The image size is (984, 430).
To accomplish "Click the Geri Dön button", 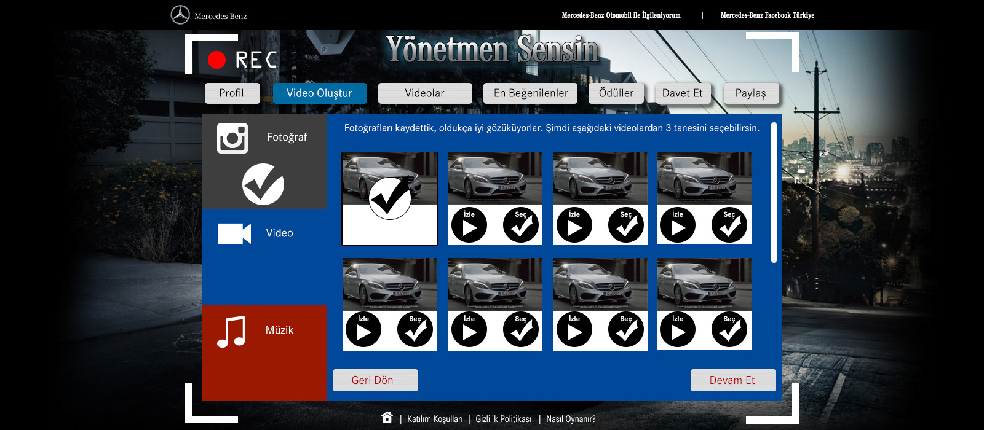I will click(375, 380).
